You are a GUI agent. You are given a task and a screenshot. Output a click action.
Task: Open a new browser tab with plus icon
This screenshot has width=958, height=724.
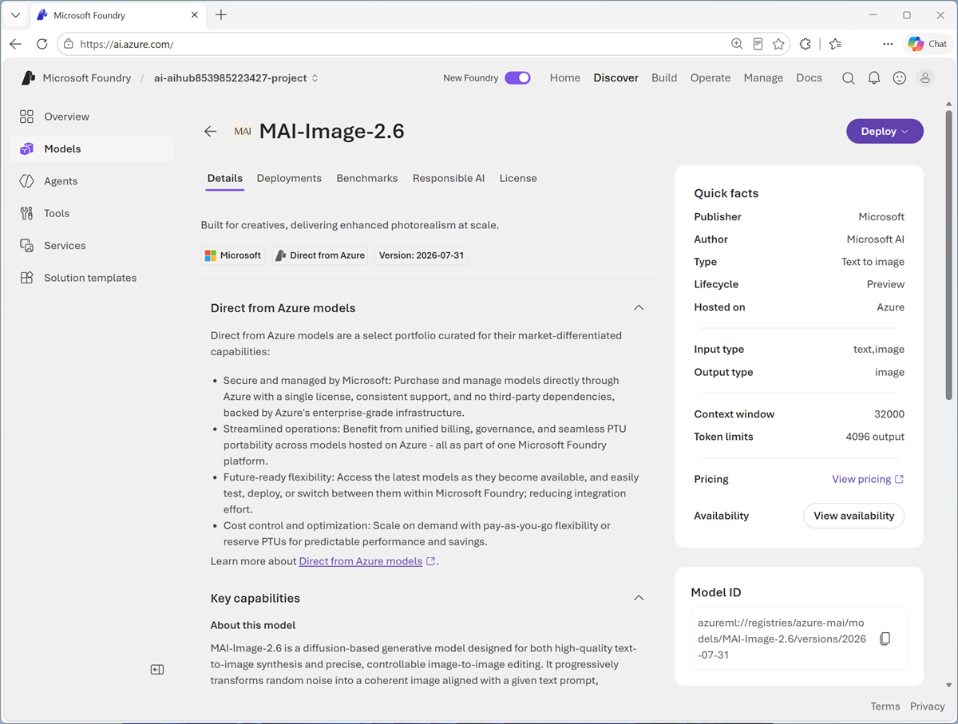221,15
